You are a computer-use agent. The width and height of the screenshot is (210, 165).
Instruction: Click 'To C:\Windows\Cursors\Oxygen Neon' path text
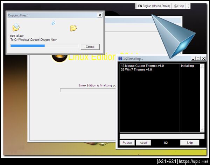tap(34, 40)
